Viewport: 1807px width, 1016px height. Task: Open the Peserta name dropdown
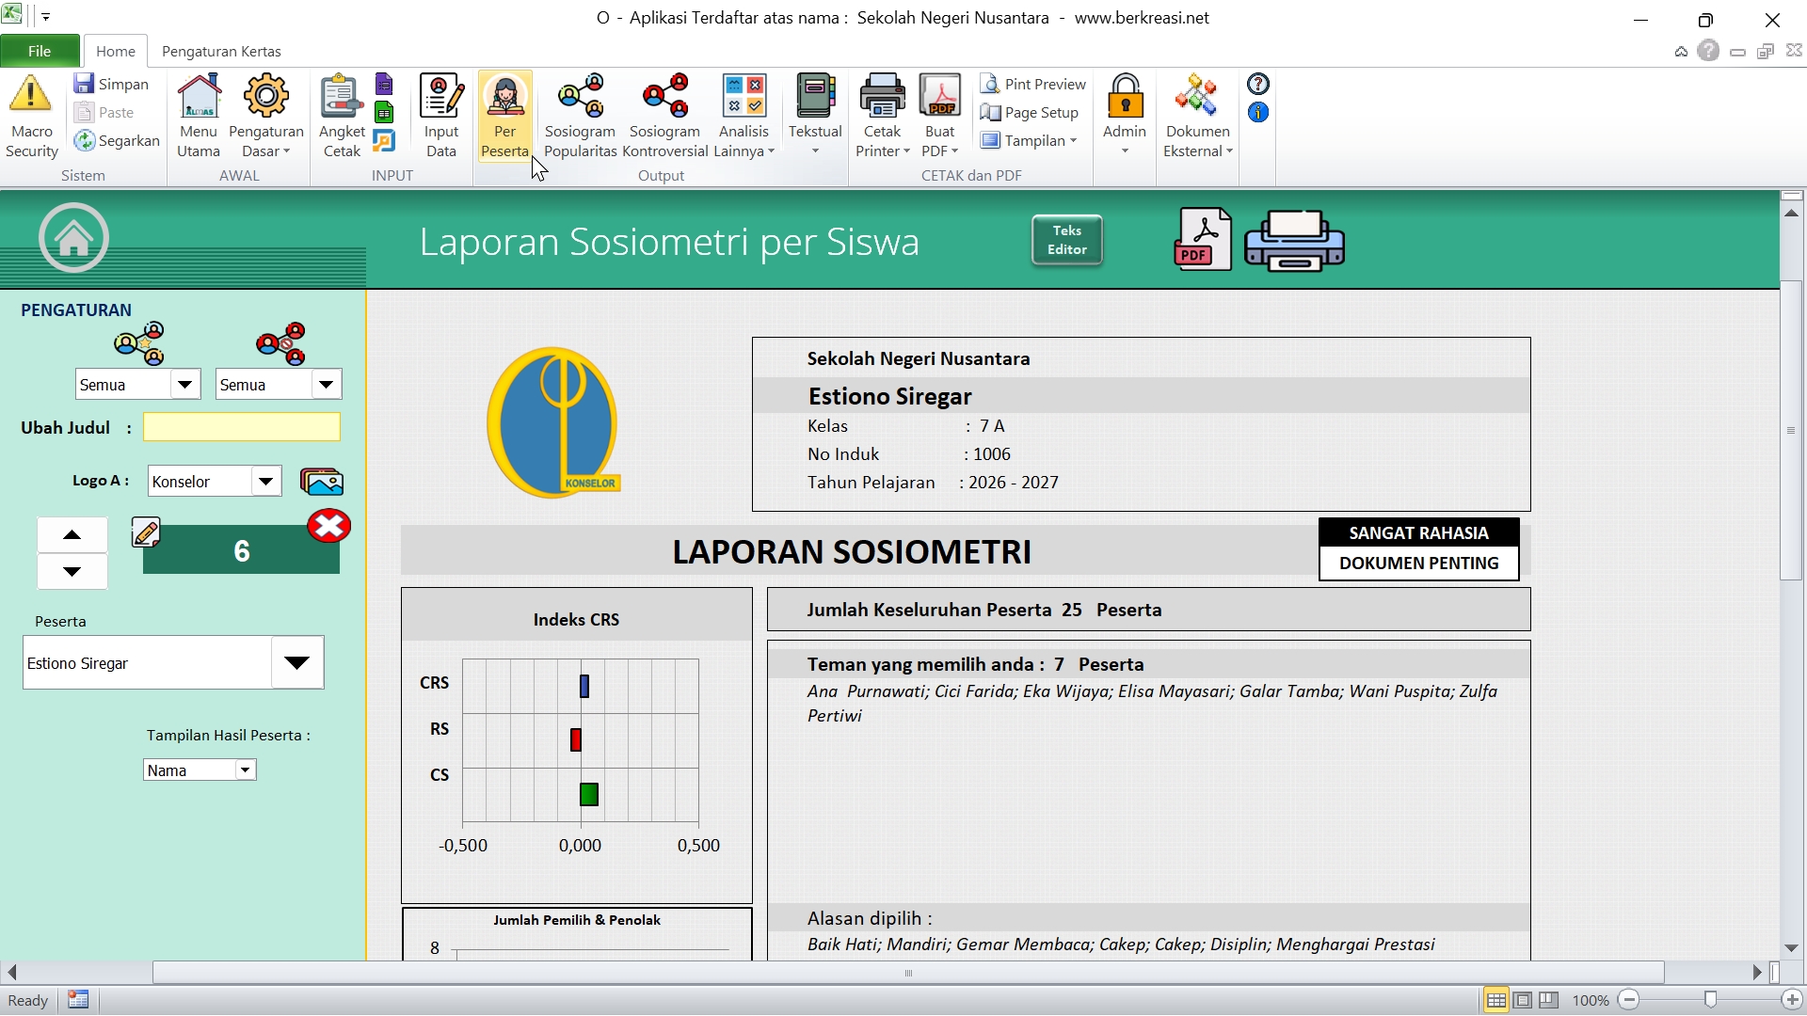296,663
